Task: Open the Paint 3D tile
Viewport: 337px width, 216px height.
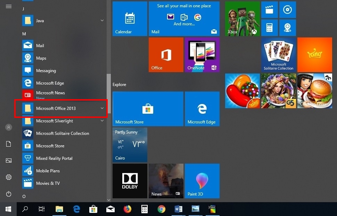Action: tap(202, 181)
